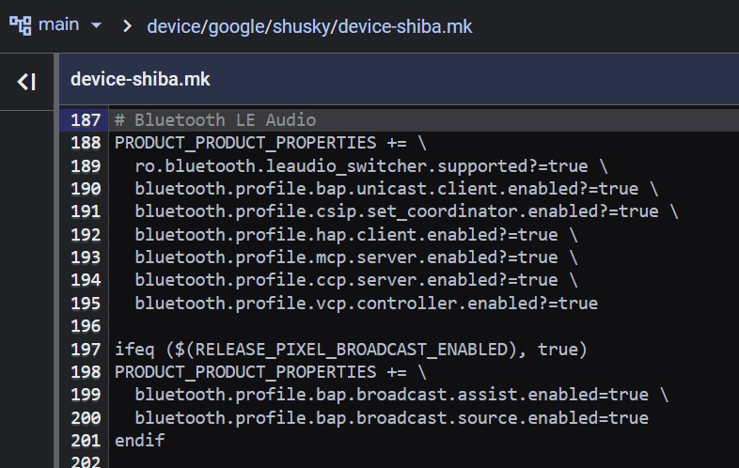Click the branch icon beside main
Screen dimensions: 739x468
(20, 25)
